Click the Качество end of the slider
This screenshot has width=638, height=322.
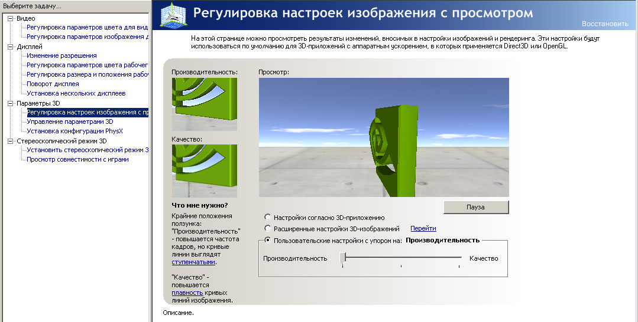coord(459,258)
